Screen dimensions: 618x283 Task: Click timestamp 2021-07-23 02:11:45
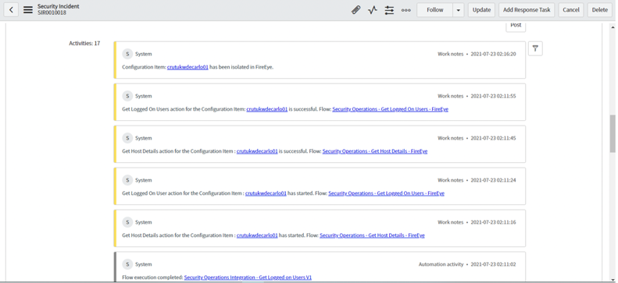[x=494, y=138]
